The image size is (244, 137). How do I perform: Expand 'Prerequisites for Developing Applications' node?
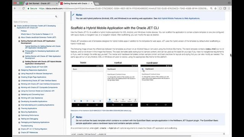pos(23,51)
